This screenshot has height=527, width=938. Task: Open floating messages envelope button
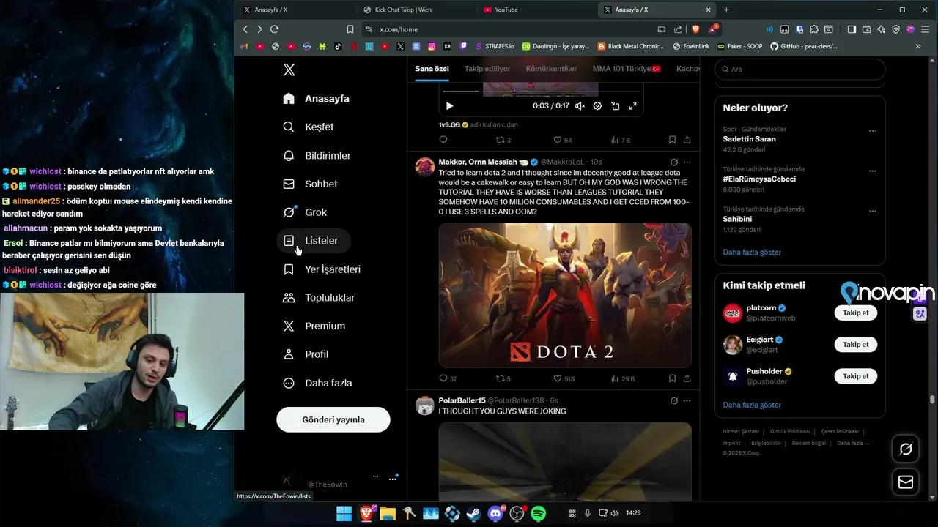coord(905,482)
